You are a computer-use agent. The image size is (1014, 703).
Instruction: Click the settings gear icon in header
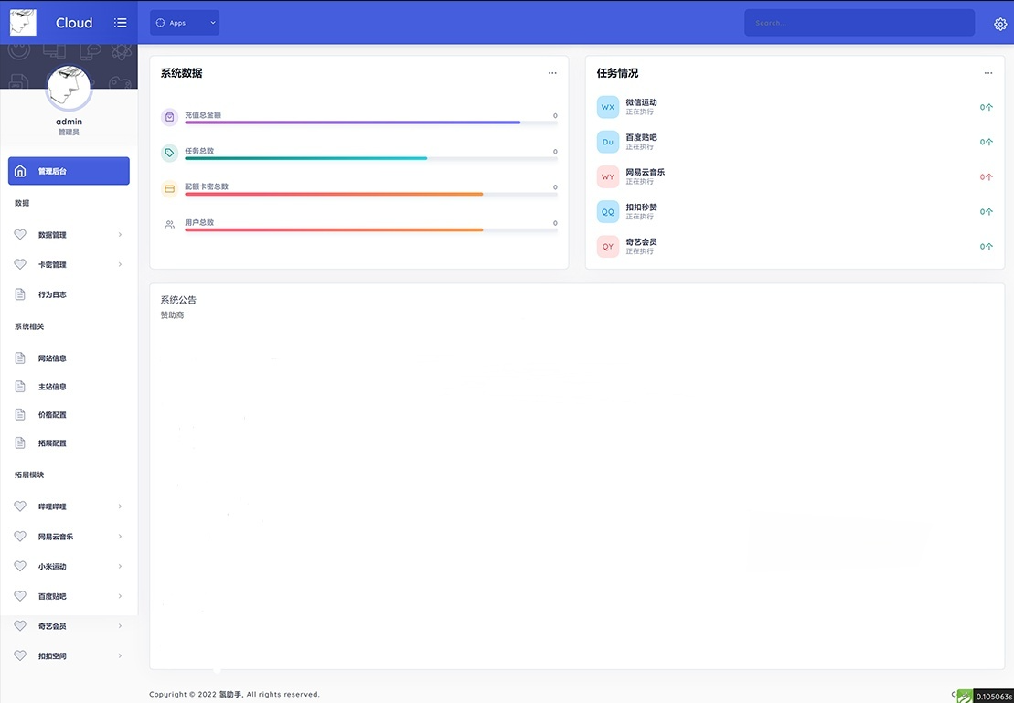point(999,24)
